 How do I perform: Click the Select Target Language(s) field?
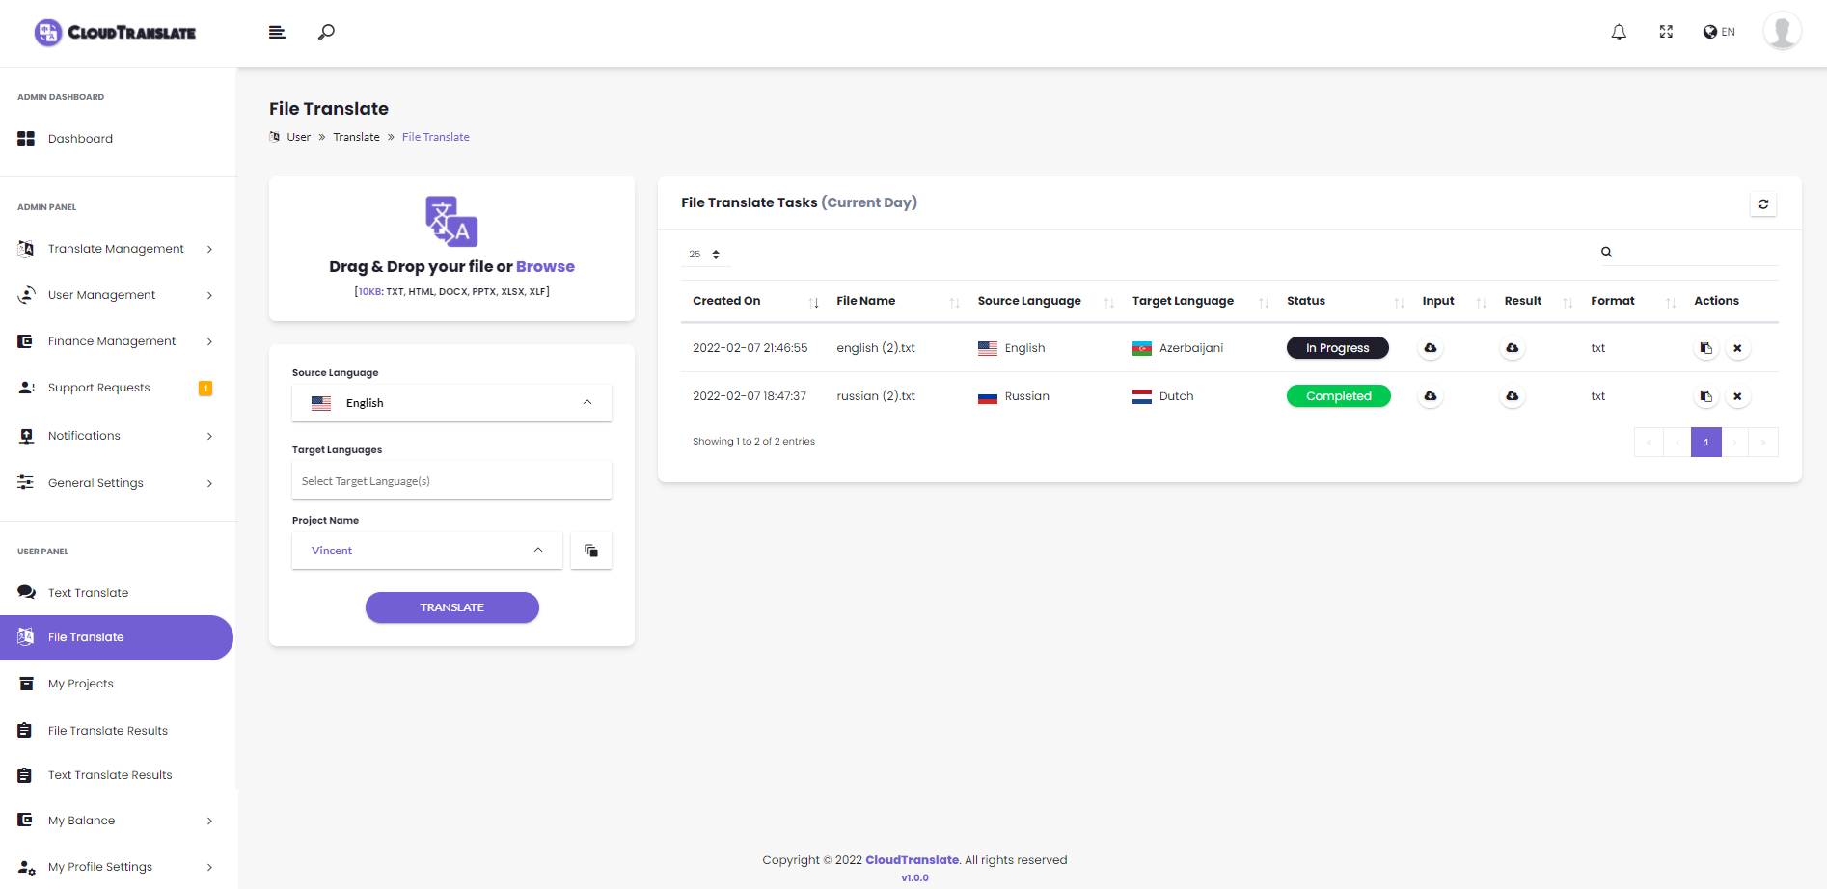(451, 481)
